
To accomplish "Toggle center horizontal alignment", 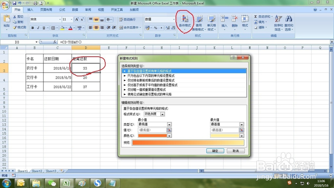I will 96,28.
